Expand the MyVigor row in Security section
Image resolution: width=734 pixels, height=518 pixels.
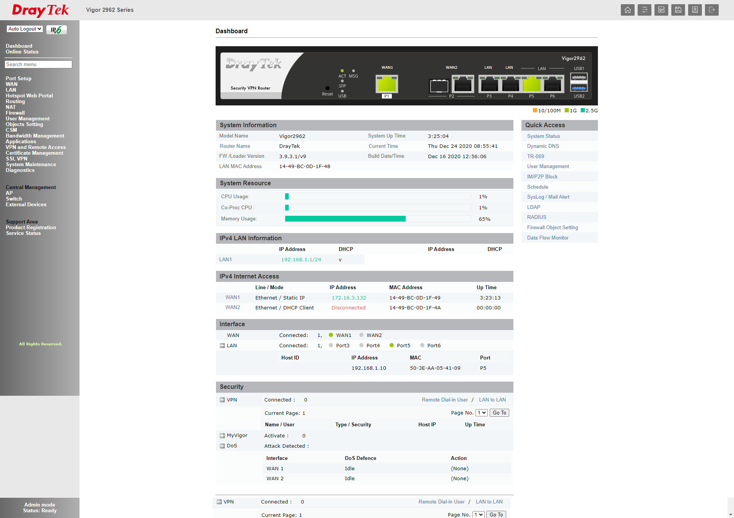pos(222,435)
